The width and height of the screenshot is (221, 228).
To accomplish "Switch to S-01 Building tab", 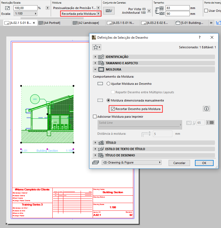I will coord(192,23).
